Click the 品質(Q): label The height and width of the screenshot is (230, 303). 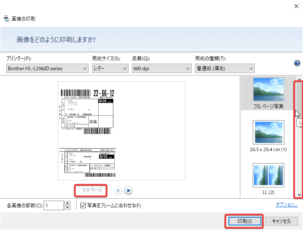[x=141, y=58]
